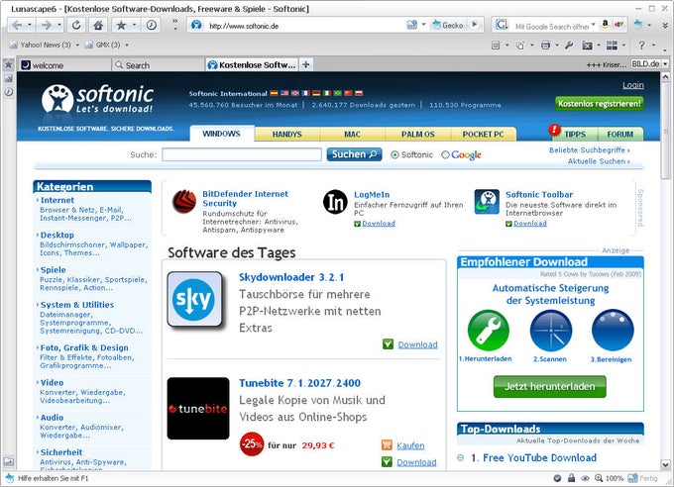
Task: Click the browser Back arrow button
Action: (17, 26)
